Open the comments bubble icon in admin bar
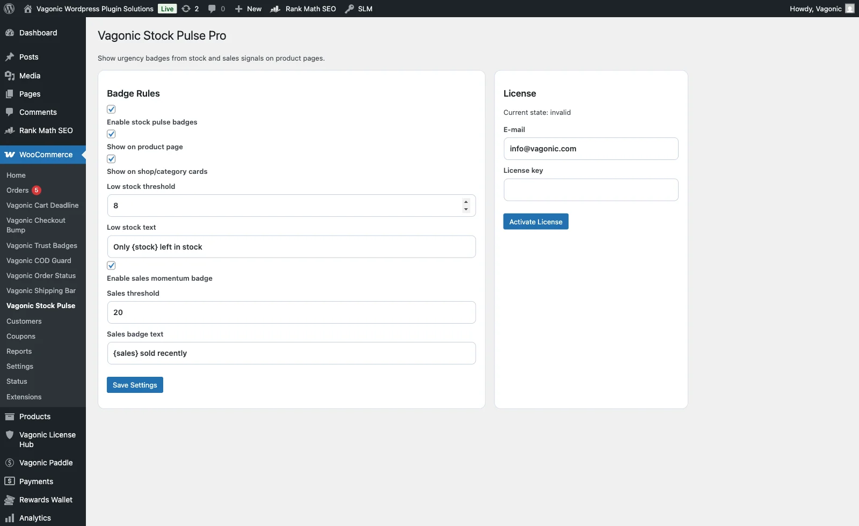The width and height of the screenshot is (859, 526). pos(212,9)
